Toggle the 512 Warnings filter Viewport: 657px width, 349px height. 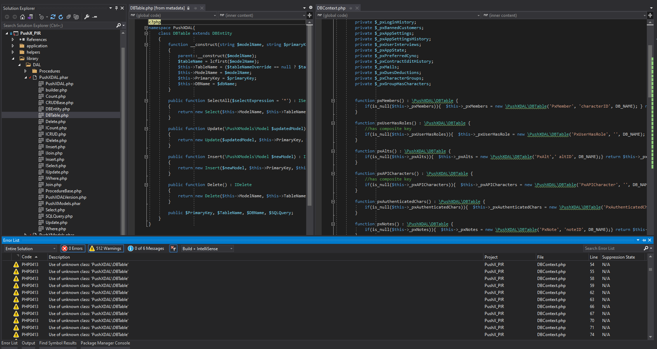(106, 248)
